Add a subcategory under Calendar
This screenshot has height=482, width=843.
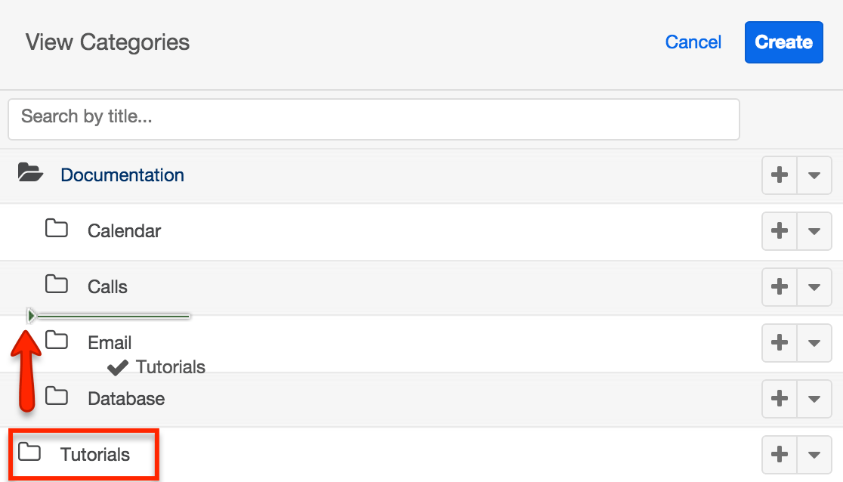click(779, 230)
